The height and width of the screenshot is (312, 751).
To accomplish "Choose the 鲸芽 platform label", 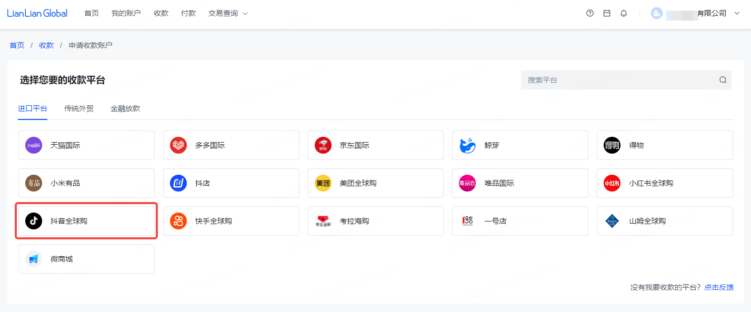I will (492, 145).
